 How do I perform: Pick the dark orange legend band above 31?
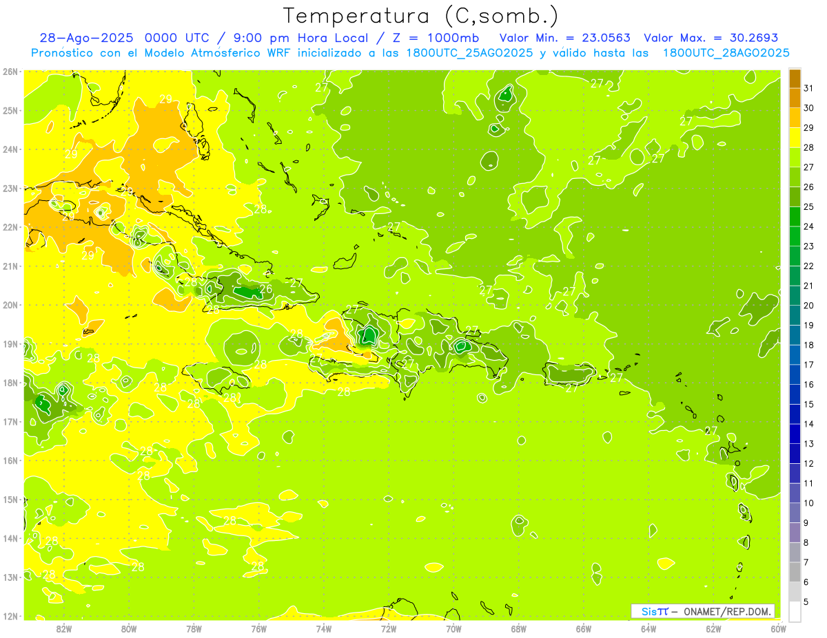(795, 78)
